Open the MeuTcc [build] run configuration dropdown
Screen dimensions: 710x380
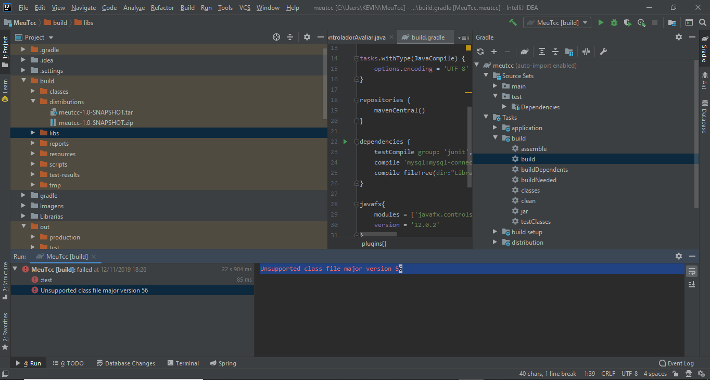click(x=557, y=22)
